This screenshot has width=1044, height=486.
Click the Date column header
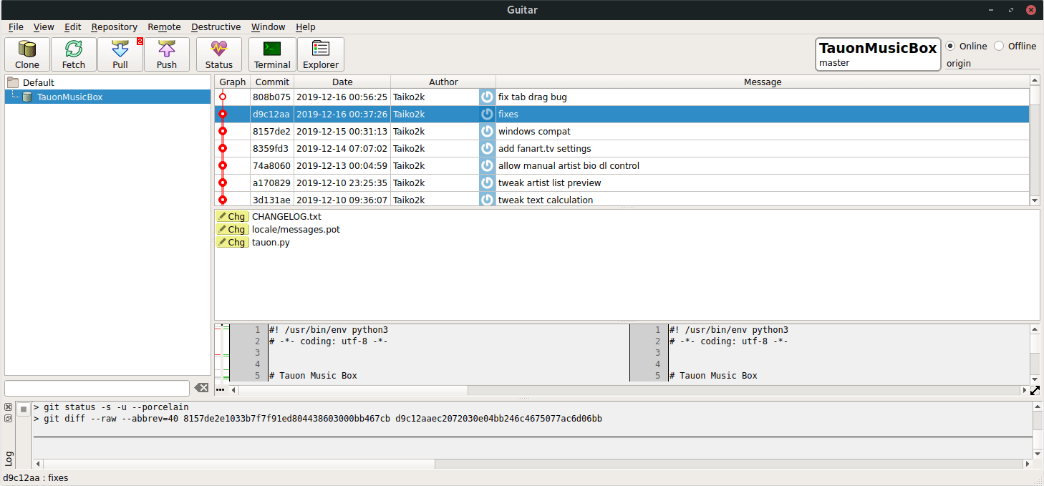(x=342, y=82)
